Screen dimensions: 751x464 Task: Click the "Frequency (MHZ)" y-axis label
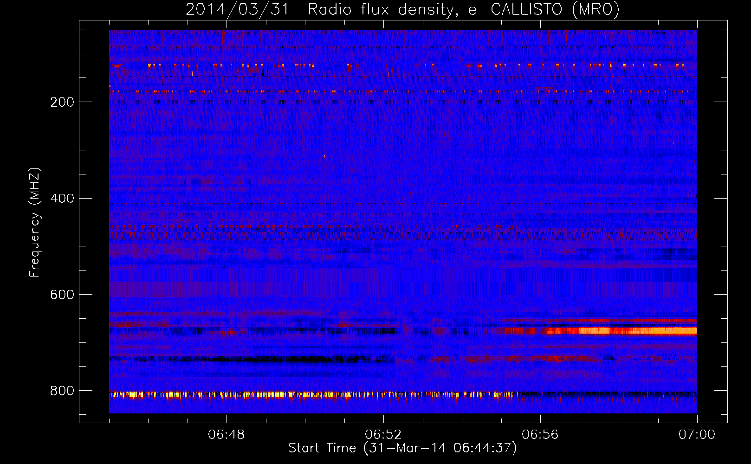35,223
